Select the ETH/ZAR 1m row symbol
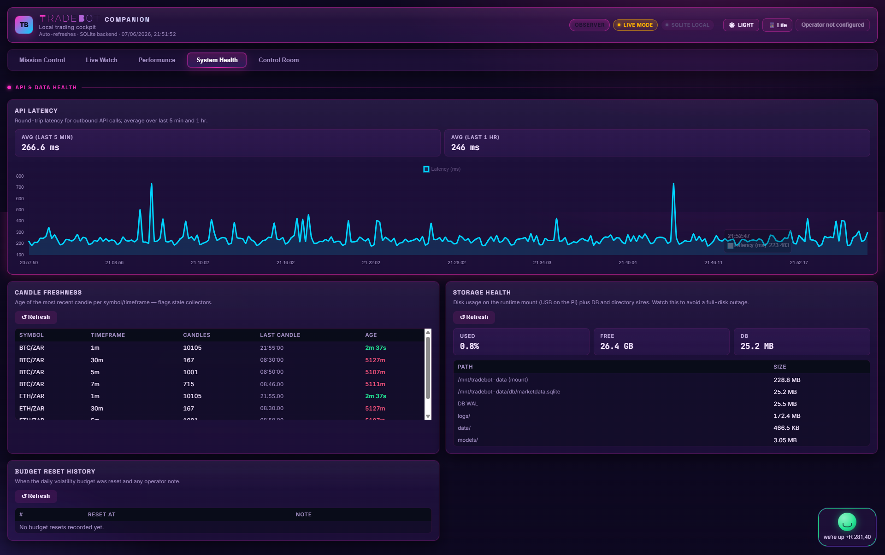The height and width of the screenshot is (555, 885). tap(32, 396)
